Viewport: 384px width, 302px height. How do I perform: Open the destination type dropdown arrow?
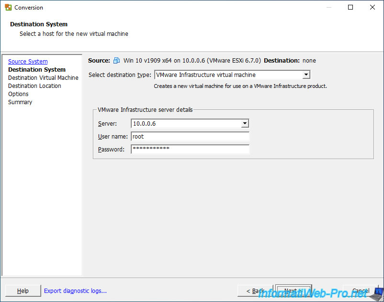point(306,75)
